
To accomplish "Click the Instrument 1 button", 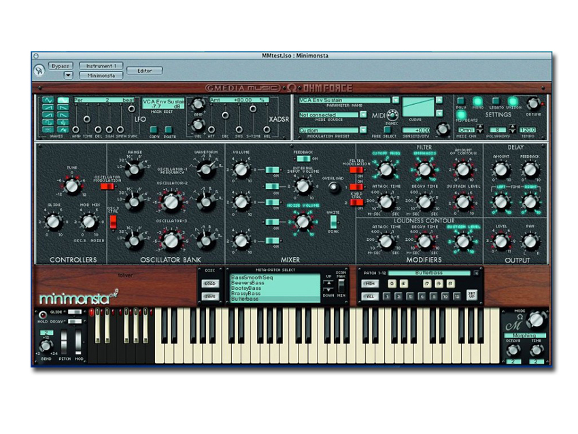I will coord(101,66).
